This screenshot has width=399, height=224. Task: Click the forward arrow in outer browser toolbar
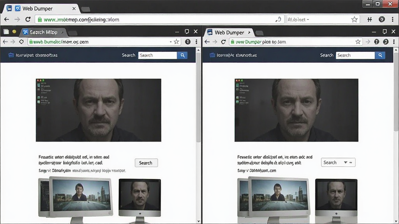[x=17, y=19]
